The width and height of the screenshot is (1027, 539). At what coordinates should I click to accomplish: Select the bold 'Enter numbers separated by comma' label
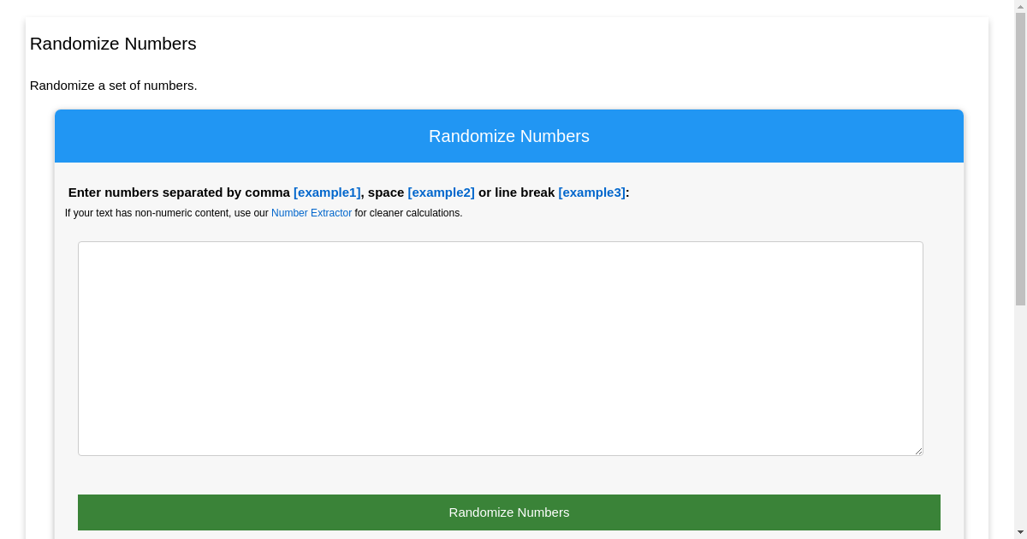[178, 192]
